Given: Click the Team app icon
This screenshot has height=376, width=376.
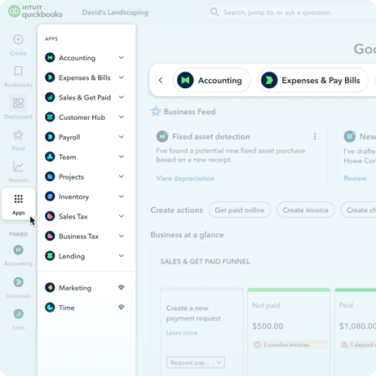Looking at the screenshot, I should pos(50,157).
